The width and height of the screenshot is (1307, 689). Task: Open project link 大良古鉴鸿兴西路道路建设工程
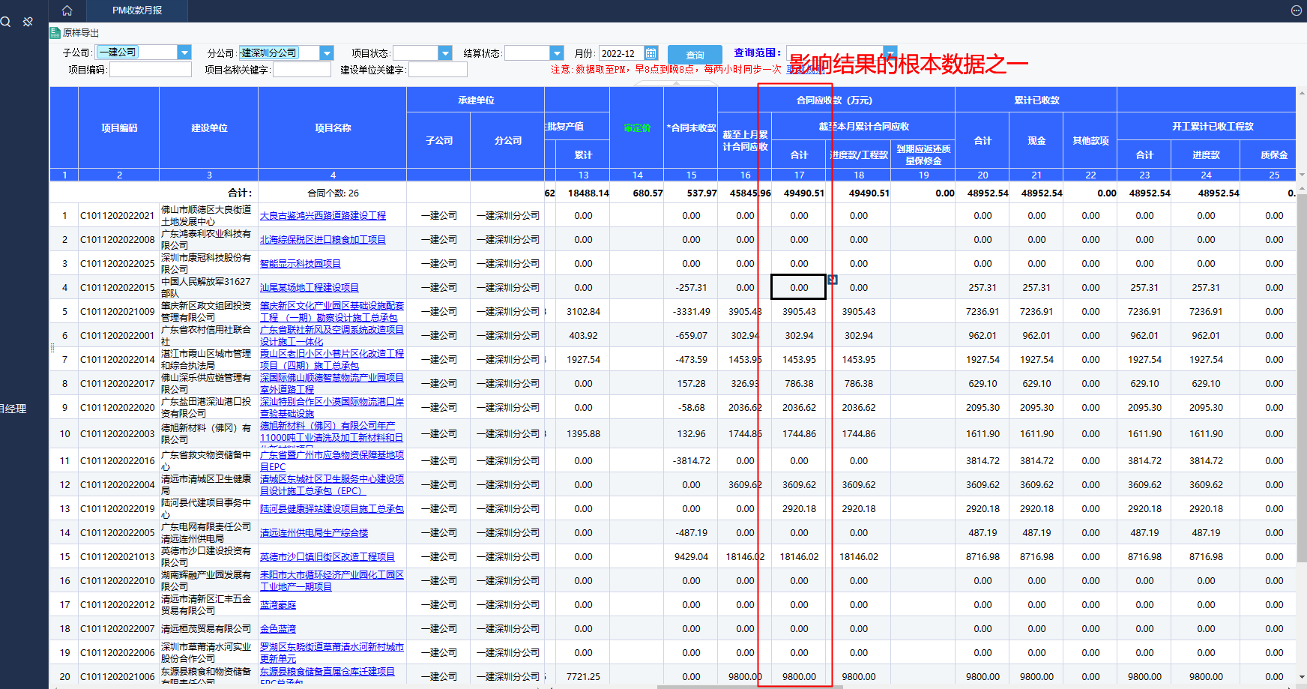coord(323,215)
